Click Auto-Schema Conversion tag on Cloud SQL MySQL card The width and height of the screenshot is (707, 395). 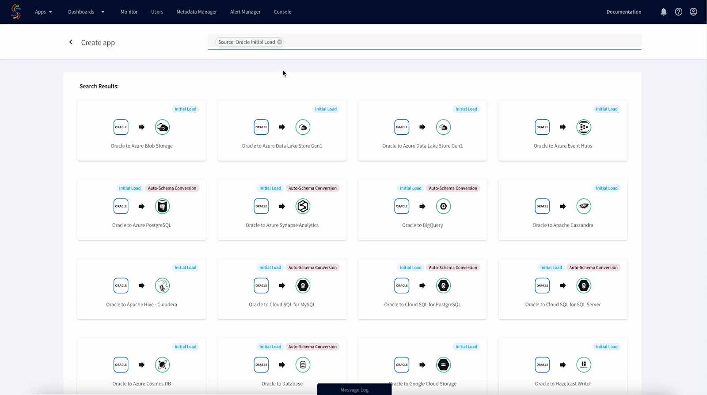tap(312, 268)
